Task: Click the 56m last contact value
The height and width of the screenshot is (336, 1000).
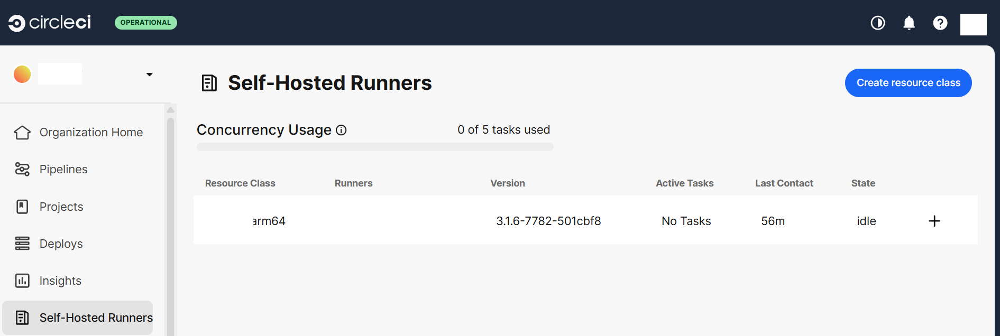Action: [x=773, y=221]
